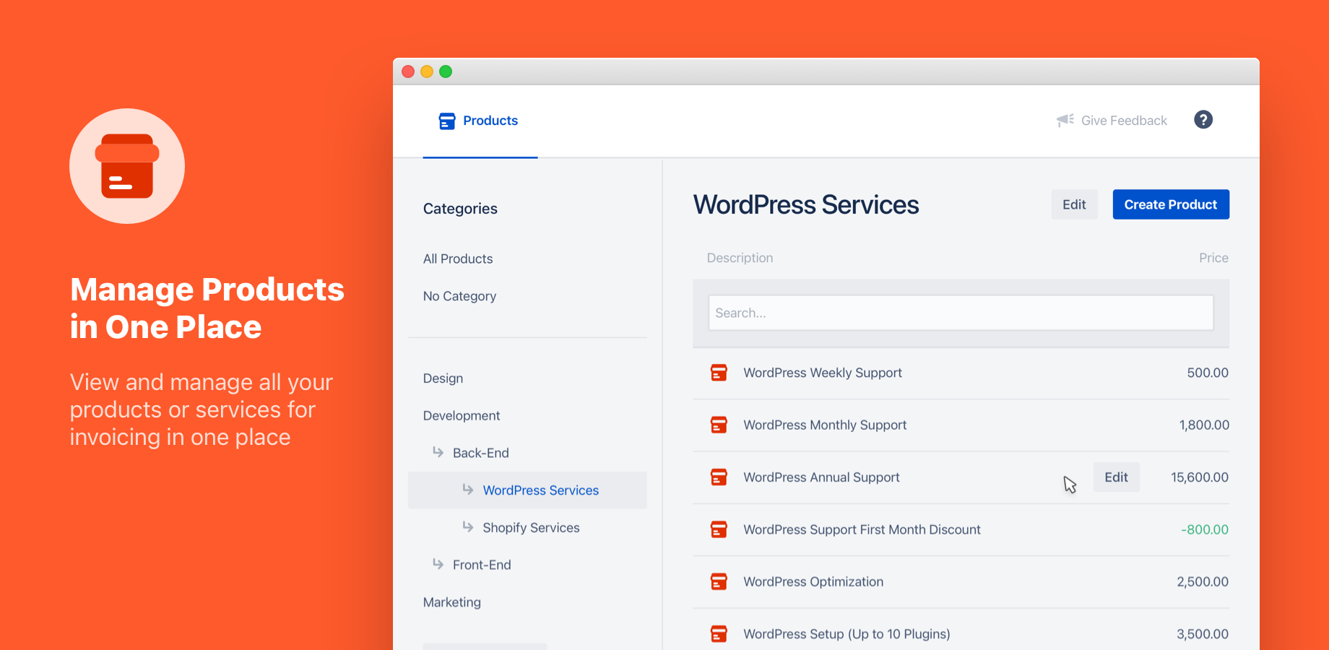Screen dimensions: 1329x650
Task: Open WordPress Optimization product
Action: pos(813,582)
